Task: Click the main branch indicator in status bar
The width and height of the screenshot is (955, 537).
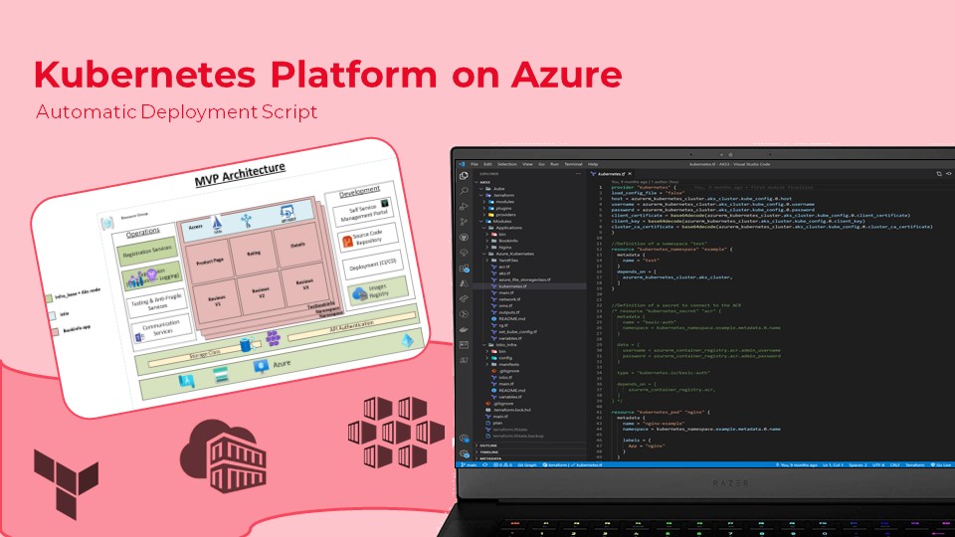Action: tap(469, 464)
